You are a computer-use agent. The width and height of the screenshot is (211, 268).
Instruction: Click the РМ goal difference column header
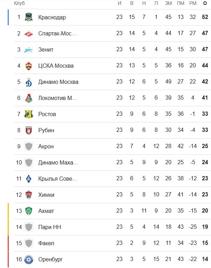pyautogui.click(x=192, y=3)
